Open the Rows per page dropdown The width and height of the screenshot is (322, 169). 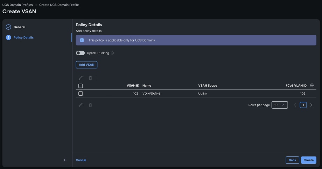coord(280,105)
